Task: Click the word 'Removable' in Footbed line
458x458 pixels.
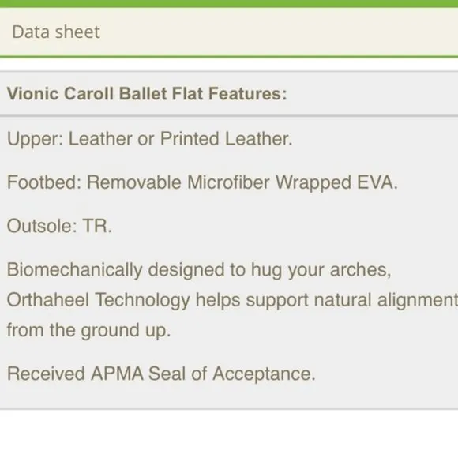Action: [x=134, y=182]
